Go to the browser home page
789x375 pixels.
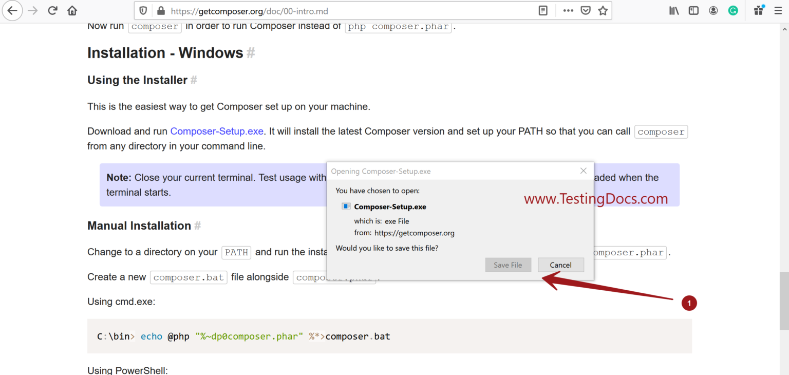coord(72,10)
